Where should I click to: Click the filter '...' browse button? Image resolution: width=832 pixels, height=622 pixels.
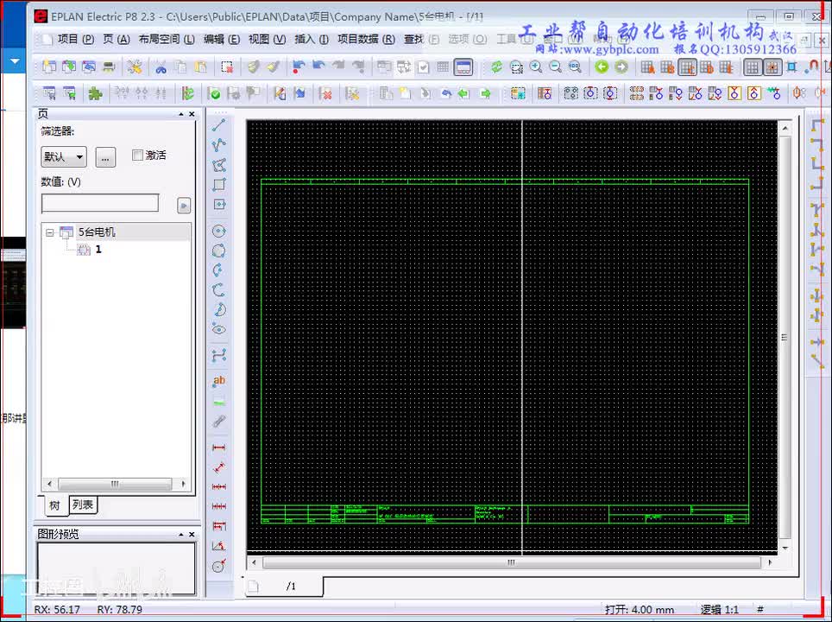tap(105, 157)
